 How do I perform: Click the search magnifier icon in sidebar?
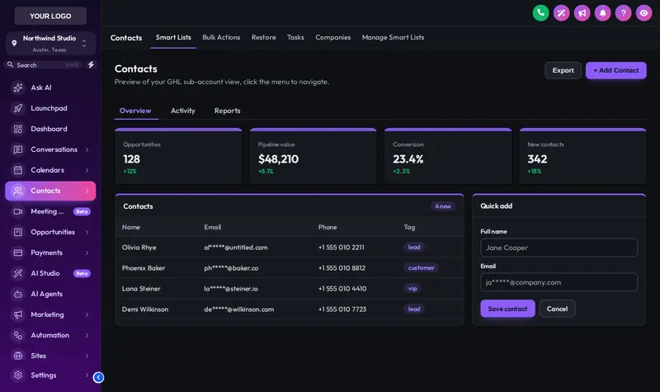point(10,65)
